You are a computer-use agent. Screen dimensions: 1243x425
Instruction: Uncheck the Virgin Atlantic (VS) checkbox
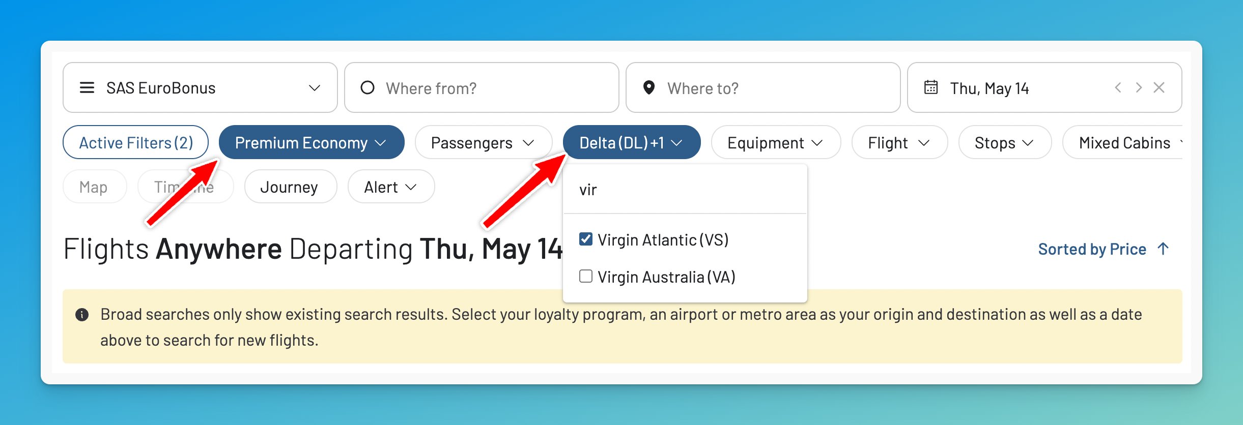click(x=585, y=238)
